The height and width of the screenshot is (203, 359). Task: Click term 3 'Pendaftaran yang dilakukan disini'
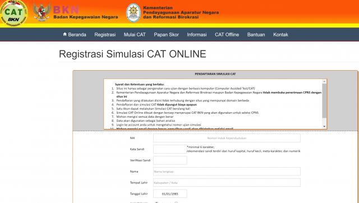coord(183,101)
